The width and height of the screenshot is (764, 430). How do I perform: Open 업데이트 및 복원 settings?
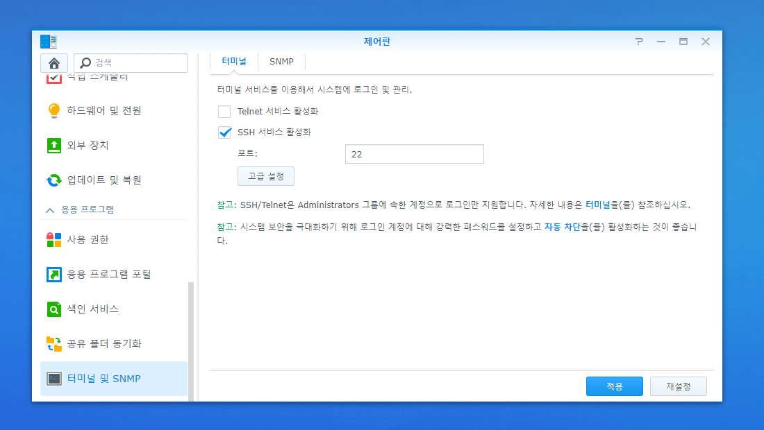tap(113, 180)
